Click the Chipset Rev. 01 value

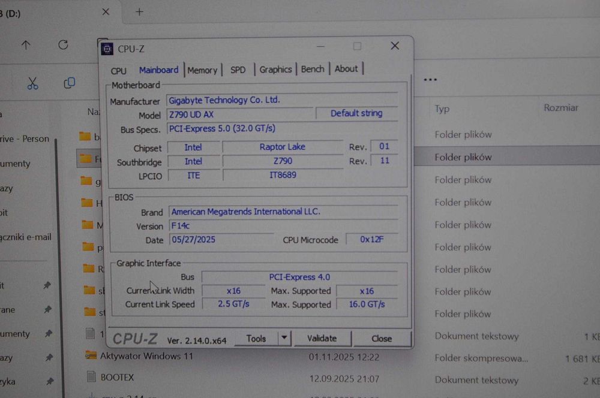[384, 146]
